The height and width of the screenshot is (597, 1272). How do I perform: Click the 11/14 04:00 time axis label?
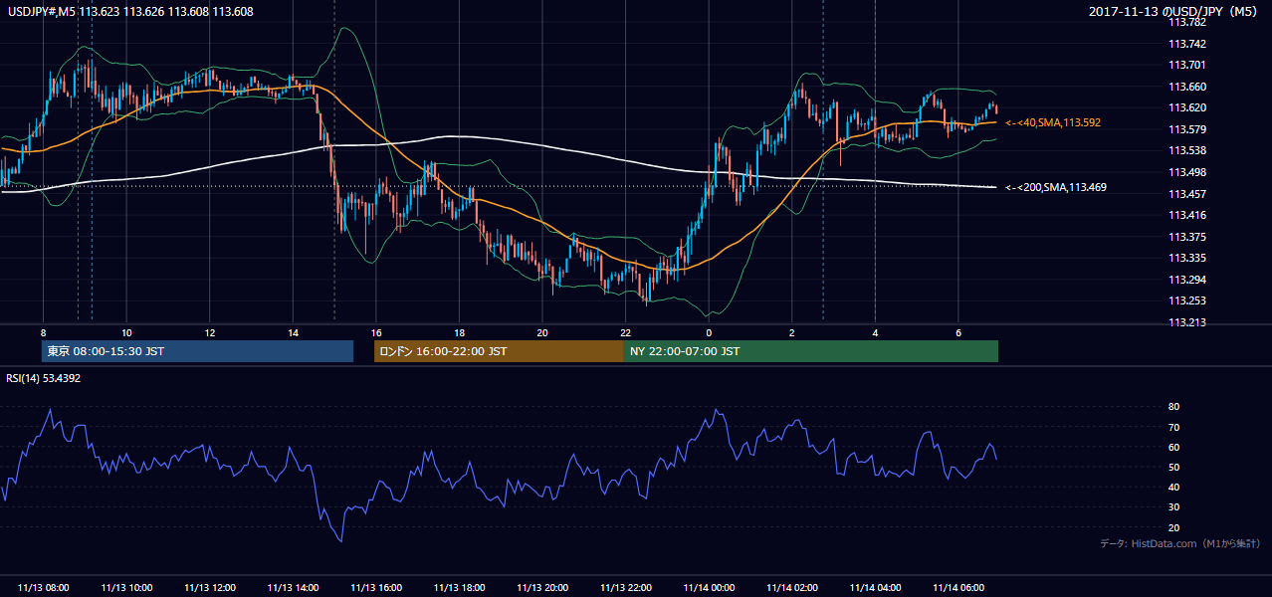875,588
